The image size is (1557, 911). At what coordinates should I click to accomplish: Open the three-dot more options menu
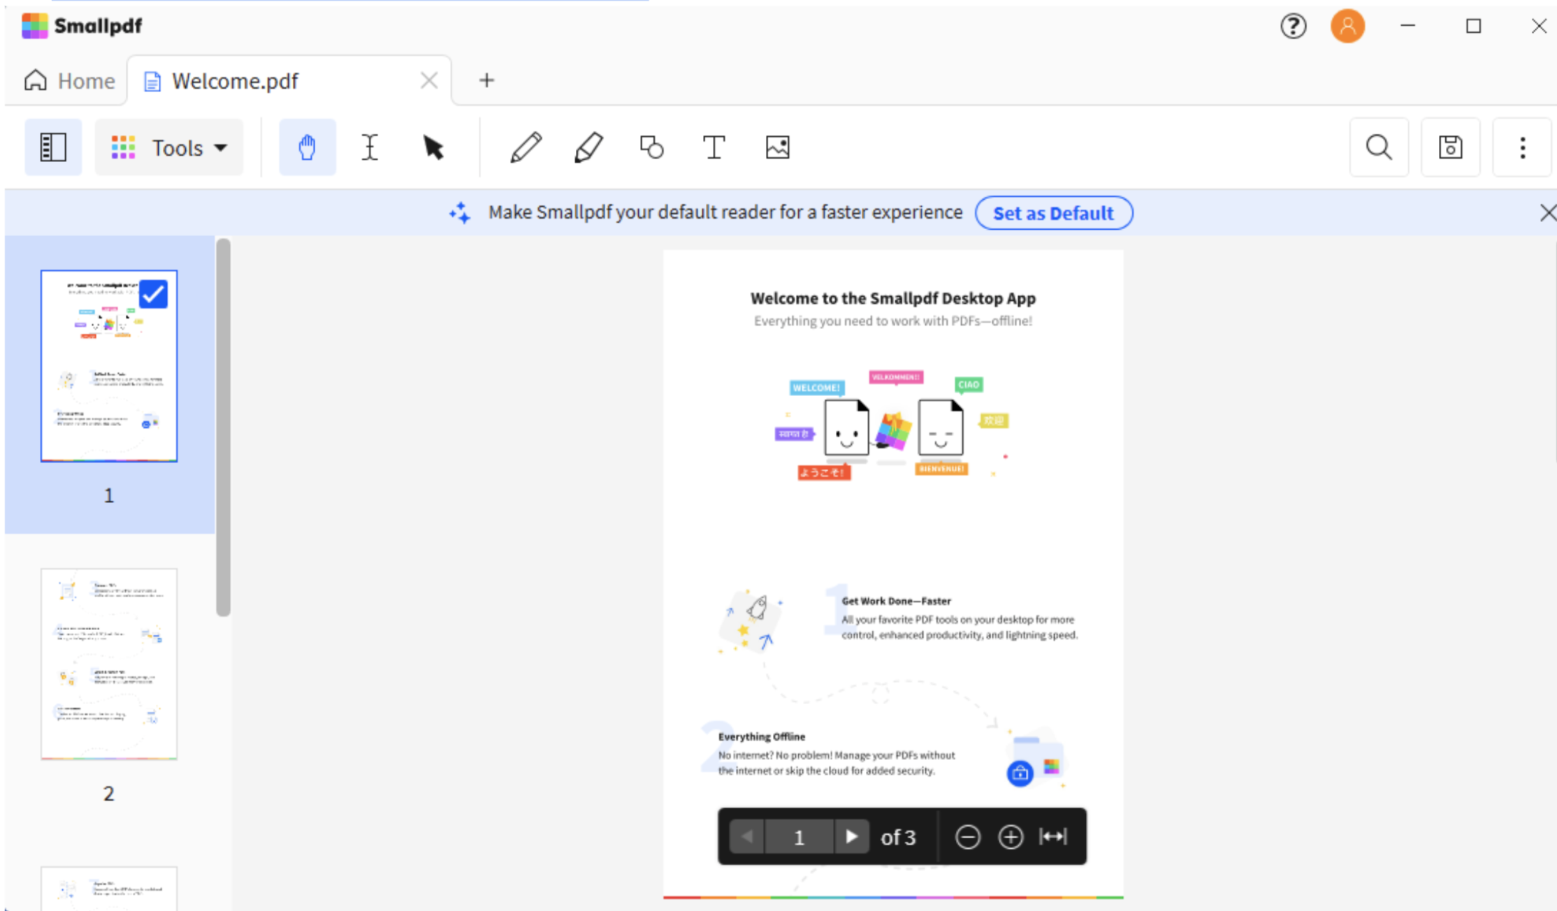pos(1522,147)
